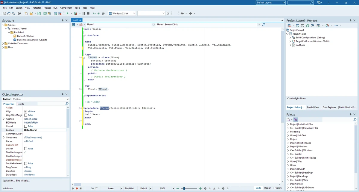Screen dimensions: 359x192
Task: Click the red record macro button
Action: (77, 188)
